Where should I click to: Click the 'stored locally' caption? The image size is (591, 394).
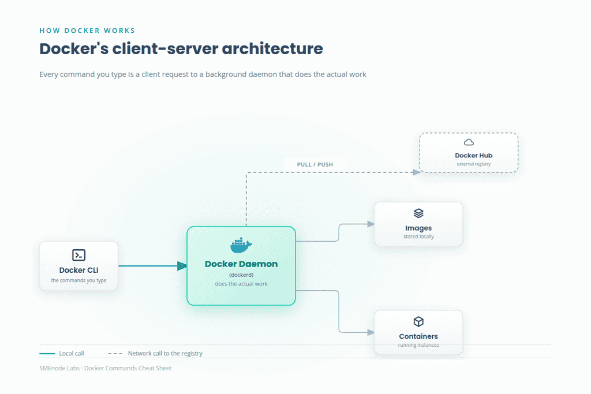point(418,237)
